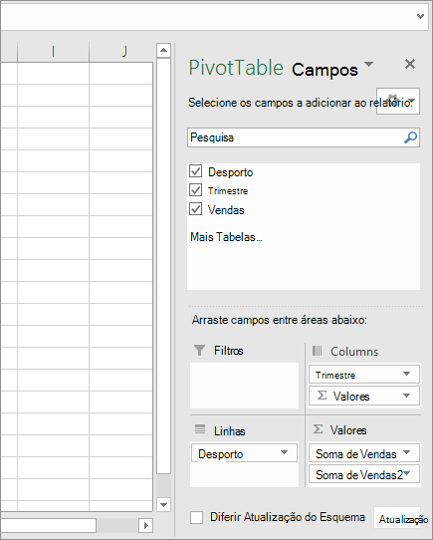
Task: Click the Filtros funnel icon
Action: [x=199, y=351]
